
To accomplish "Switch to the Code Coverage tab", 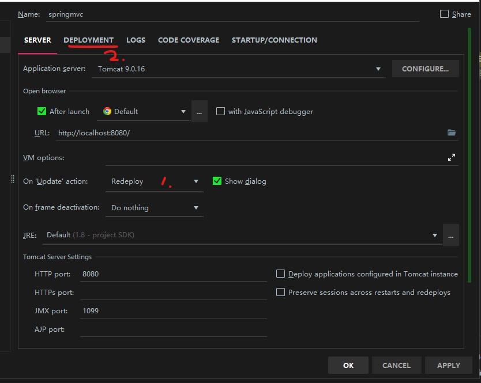I will tap(189, 40).
